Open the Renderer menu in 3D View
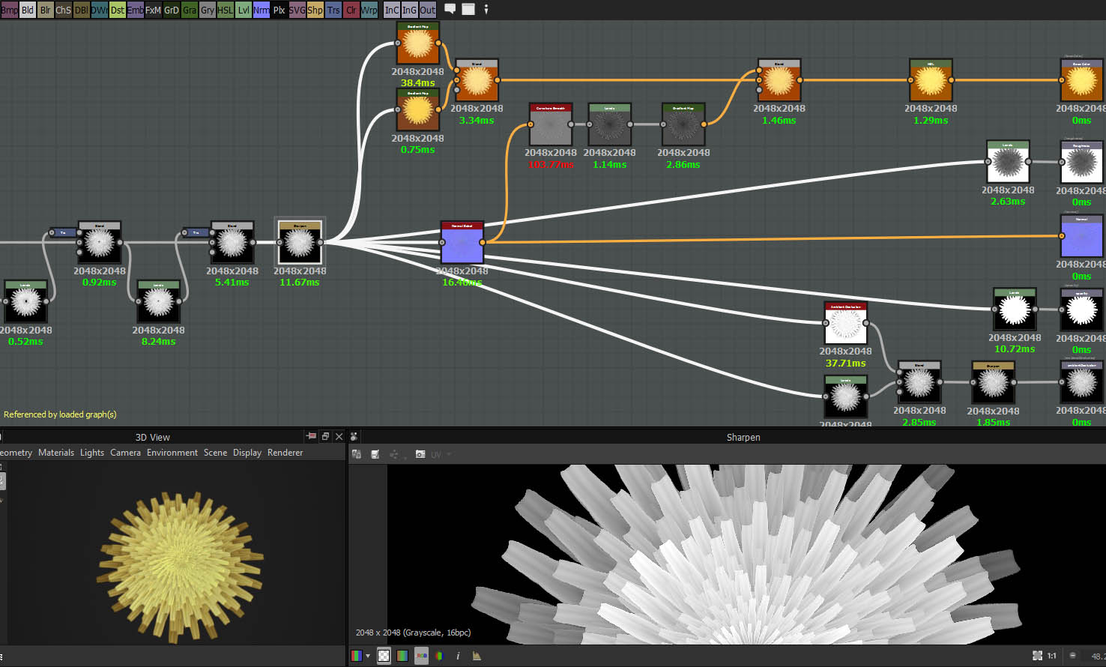The image size is (1106, 667). (285, 453)
